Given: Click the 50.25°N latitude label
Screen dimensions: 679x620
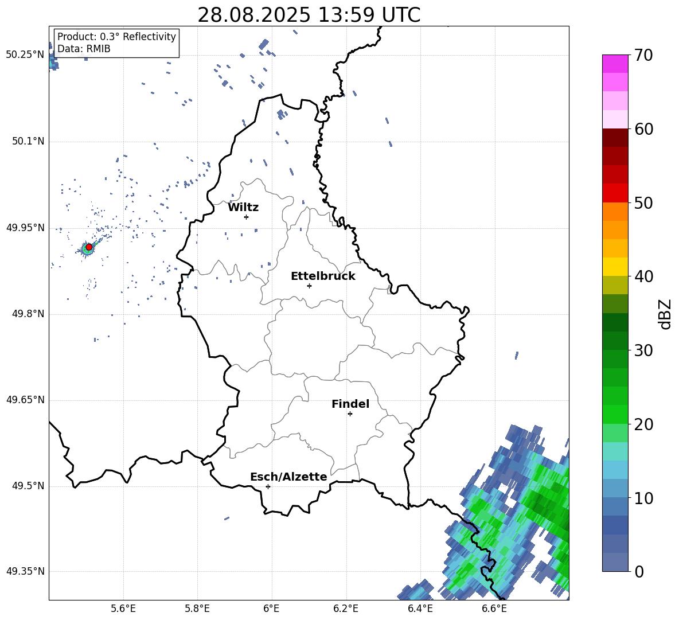Looking at the screenshot, I should click(25, 55).
